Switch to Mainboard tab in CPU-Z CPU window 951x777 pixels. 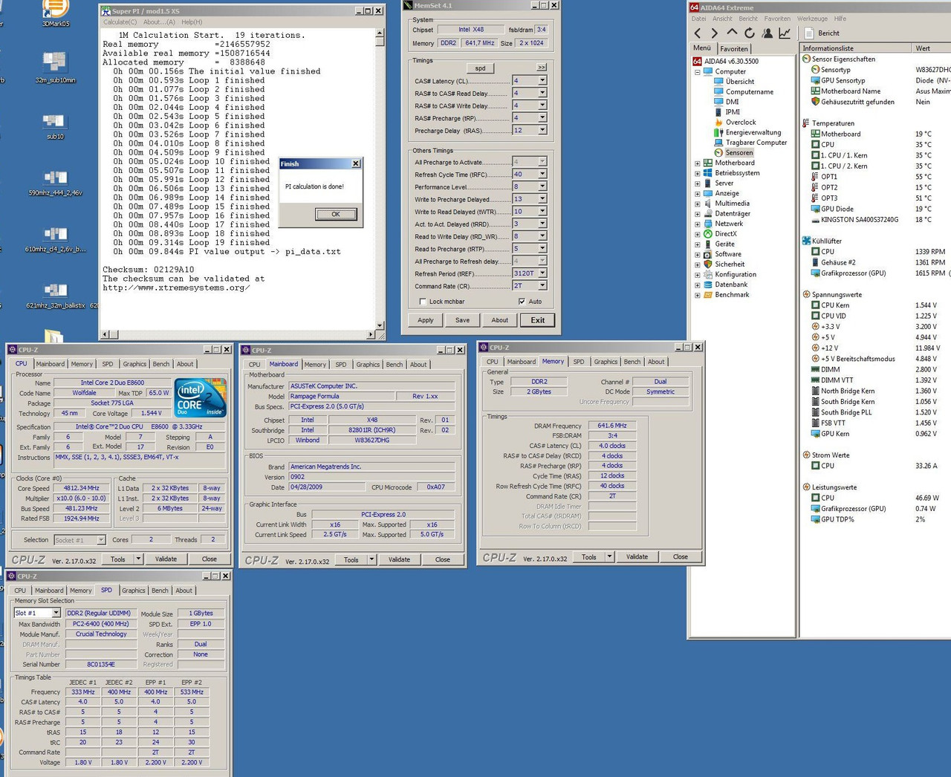tap(51, 364)
